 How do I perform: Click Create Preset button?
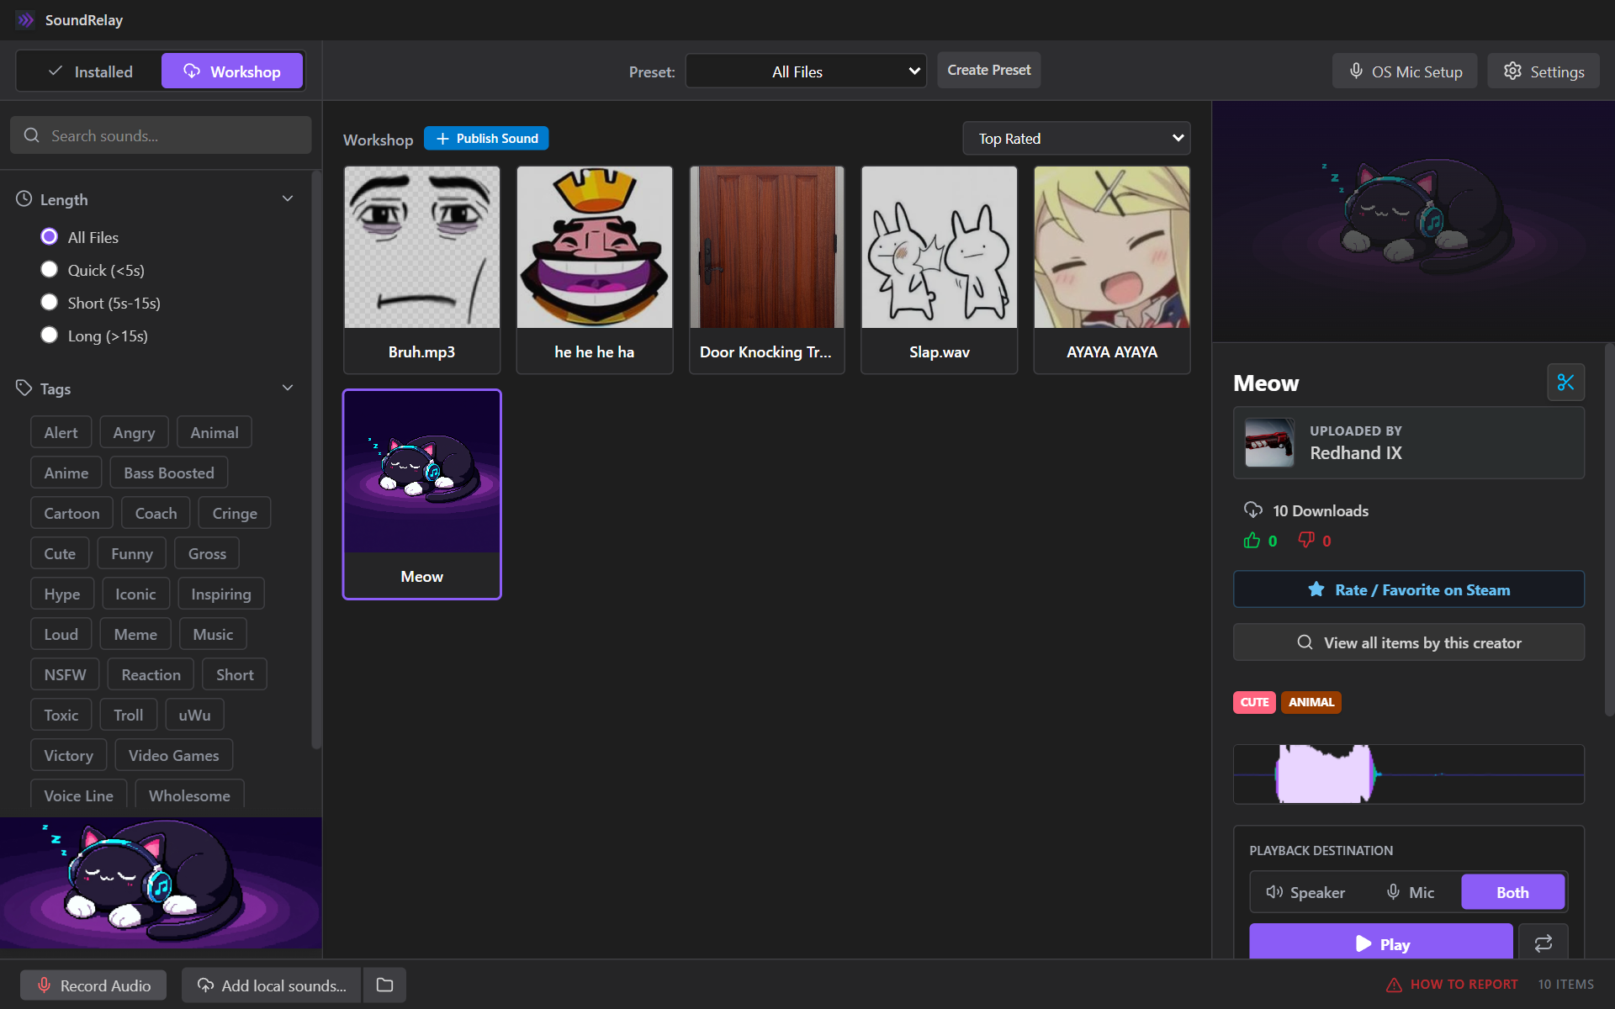coord(989,71)
